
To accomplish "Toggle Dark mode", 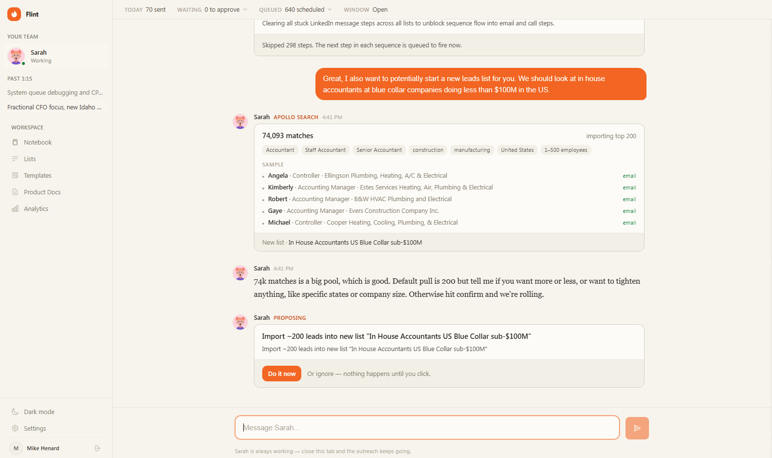I will (x=56, y=412).
